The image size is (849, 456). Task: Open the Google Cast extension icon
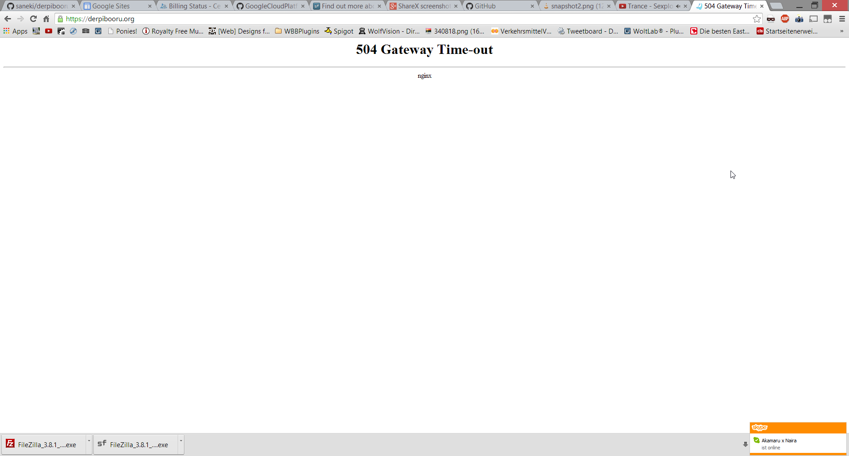pos(813,19)
